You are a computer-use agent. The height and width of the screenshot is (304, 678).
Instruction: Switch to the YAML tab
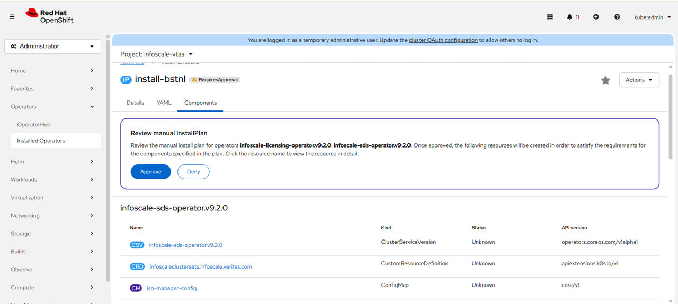[x=164, y=103]
